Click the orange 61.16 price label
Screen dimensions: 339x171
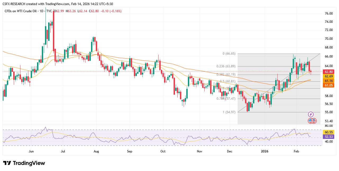click(328, 81)
